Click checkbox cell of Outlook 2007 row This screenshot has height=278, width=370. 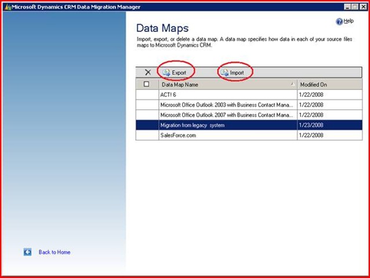click(147, 115)
